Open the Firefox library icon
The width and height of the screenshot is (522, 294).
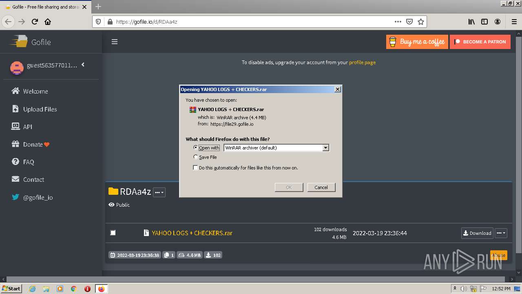click(x=471, y=22)
